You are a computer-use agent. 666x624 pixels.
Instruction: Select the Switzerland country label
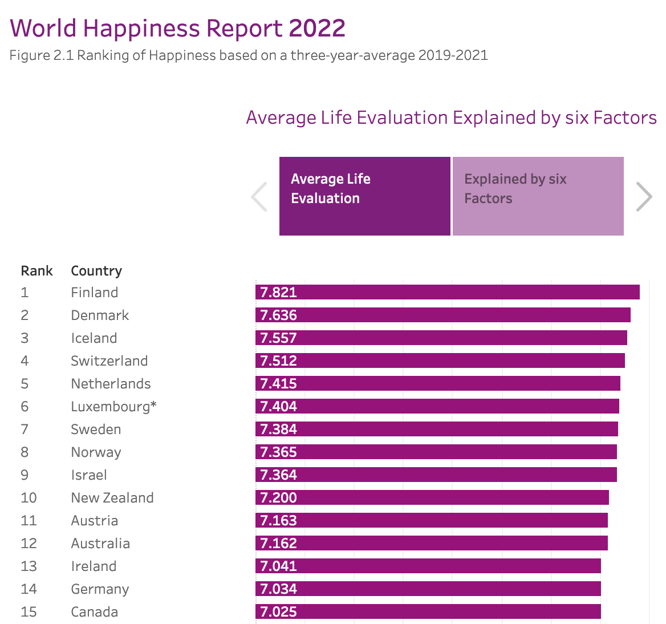tap(109, 360)
